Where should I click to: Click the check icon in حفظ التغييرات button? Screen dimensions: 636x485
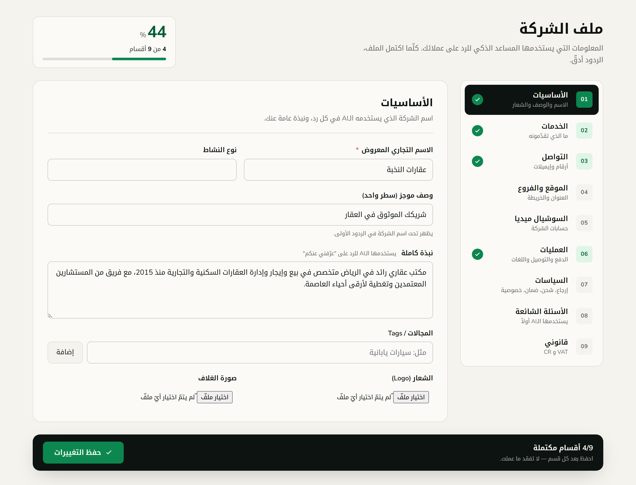coord(109,452)
